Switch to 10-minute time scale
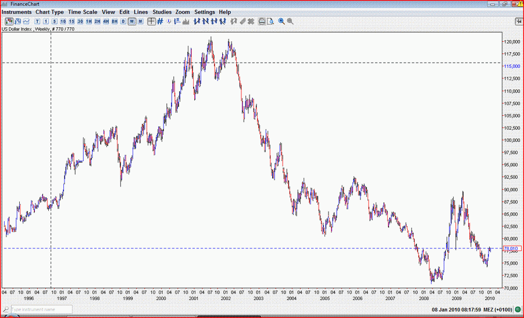Viewport: 524px width, 318px height. coord(63,22)
